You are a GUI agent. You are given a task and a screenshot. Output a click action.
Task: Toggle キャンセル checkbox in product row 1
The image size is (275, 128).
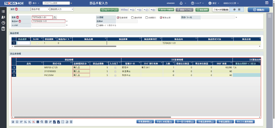point(37,43)
